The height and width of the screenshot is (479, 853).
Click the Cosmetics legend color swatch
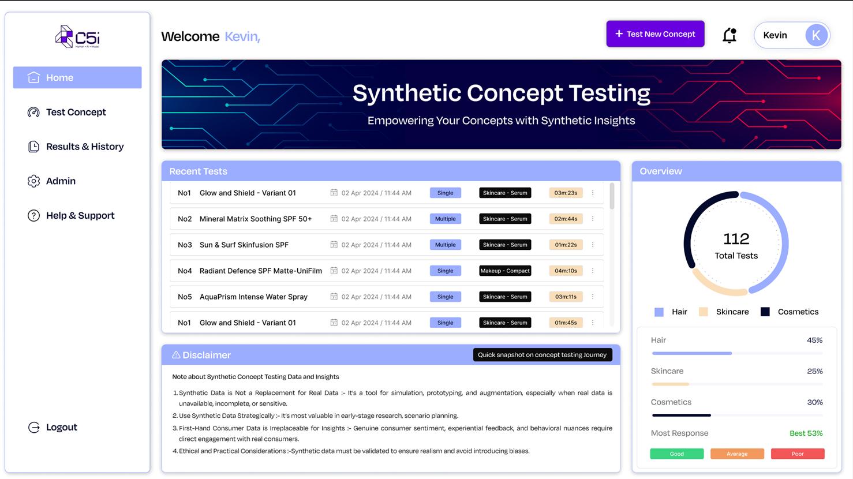tap(765, 312)
